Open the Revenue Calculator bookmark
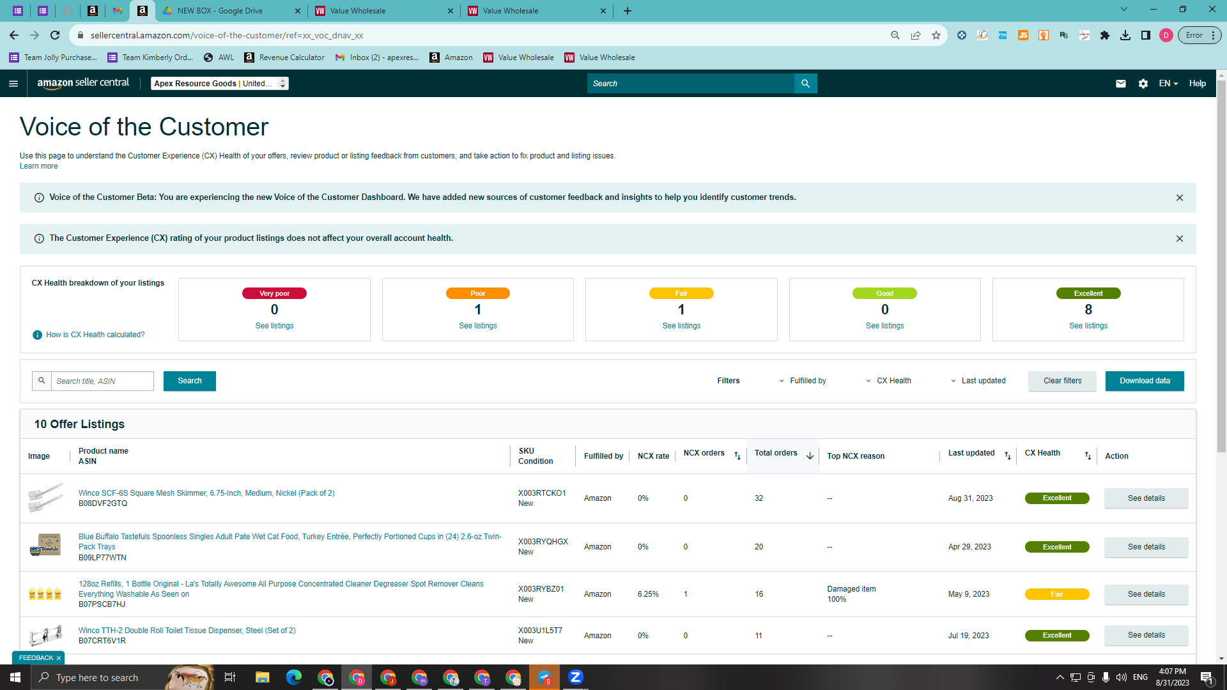 pos(284,57)
